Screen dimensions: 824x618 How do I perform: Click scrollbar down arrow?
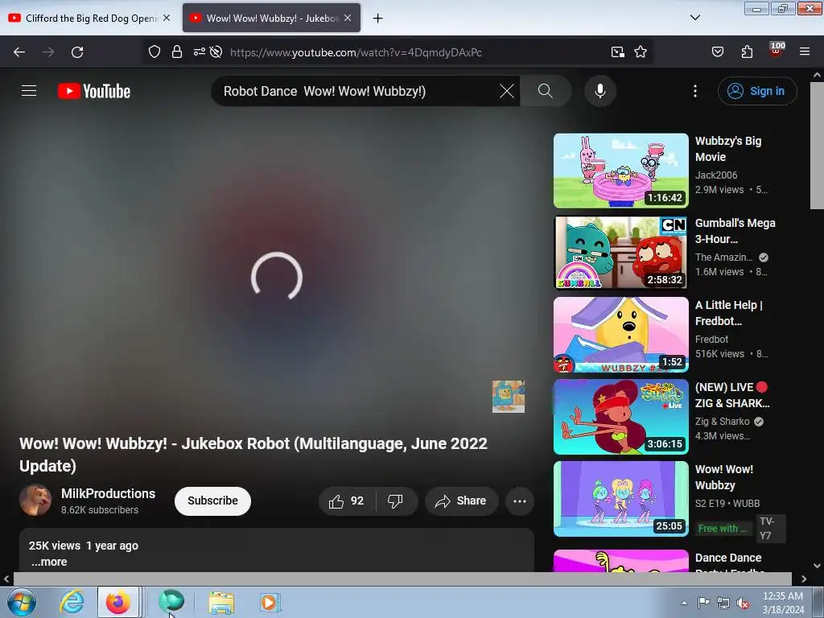(x=818, y=566)
